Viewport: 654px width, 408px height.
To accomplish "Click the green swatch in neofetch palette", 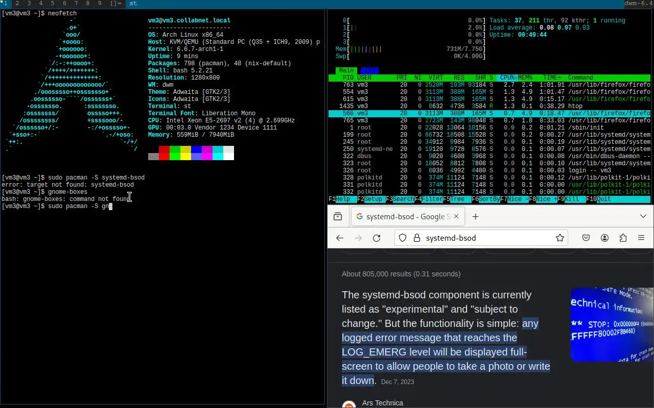I will click(175, 153).
